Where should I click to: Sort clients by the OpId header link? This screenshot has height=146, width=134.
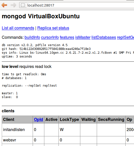39,120
